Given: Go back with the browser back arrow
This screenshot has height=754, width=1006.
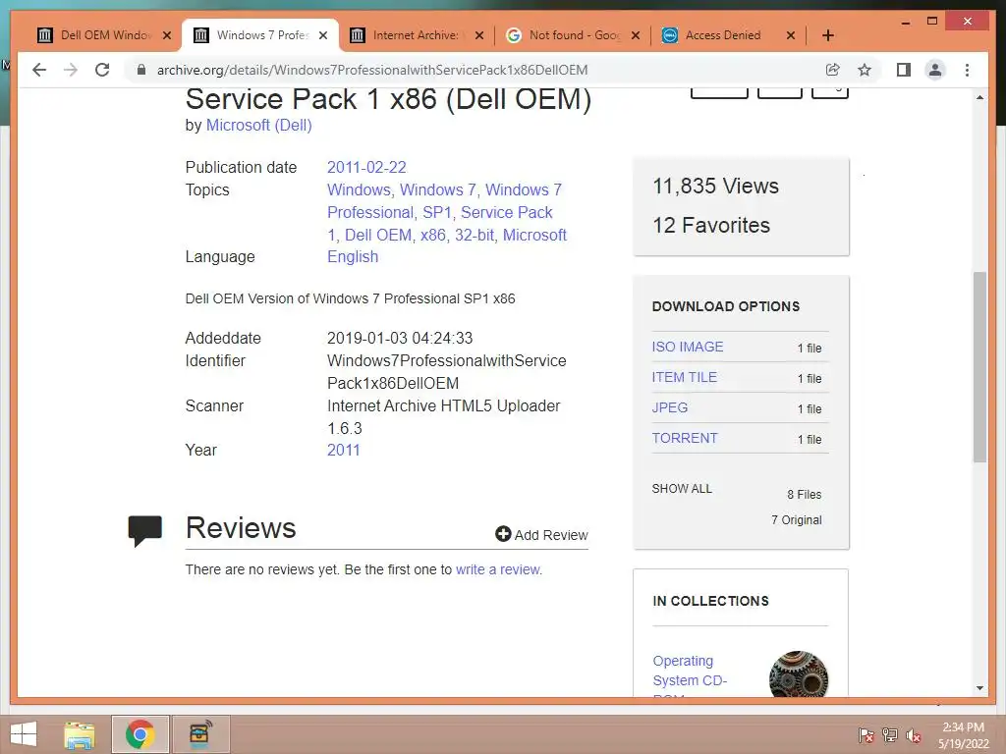Looking at the screenshot, I should pos(39,70).
